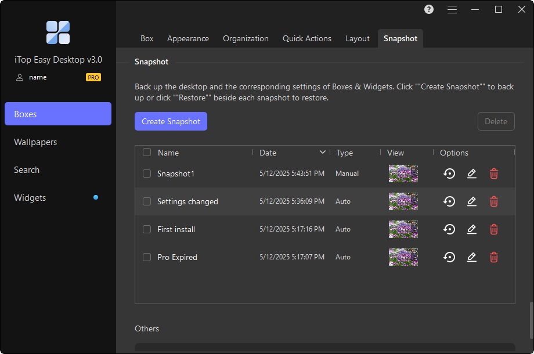534x354 pixels.
Task: Click the date '5/12/2025 5:17:16 PM'
Action: (x=292, y=229)
